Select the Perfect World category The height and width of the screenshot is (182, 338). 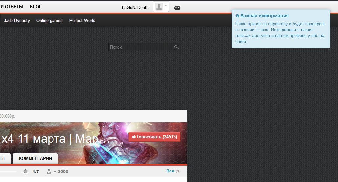tap(82, 20)
